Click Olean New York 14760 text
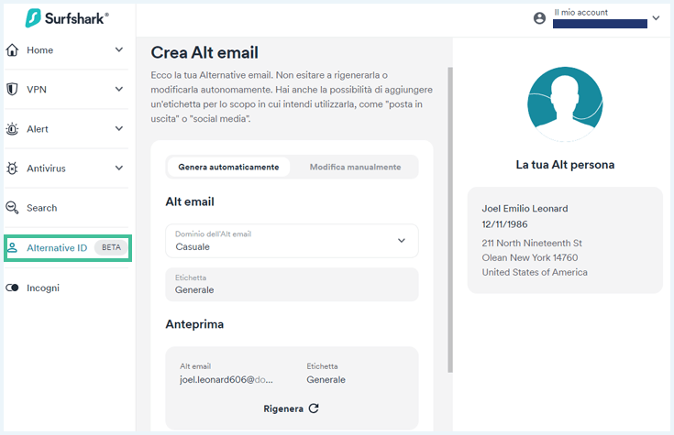 (x=530, y=257)
